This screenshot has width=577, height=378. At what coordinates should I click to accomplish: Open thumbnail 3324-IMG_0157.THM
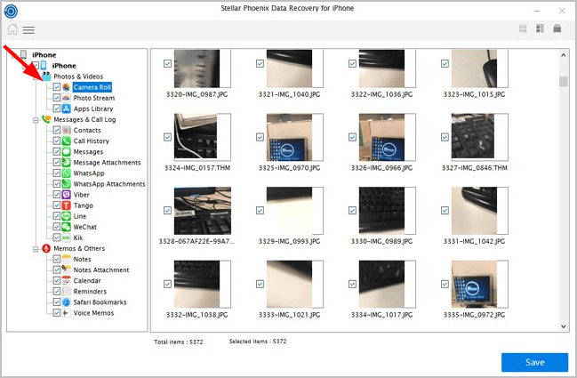(x=203, y=137)
